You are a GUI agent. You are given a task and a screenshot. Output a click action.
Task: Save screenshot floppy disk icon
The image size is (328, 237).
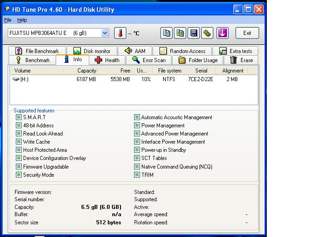[194, 33]
